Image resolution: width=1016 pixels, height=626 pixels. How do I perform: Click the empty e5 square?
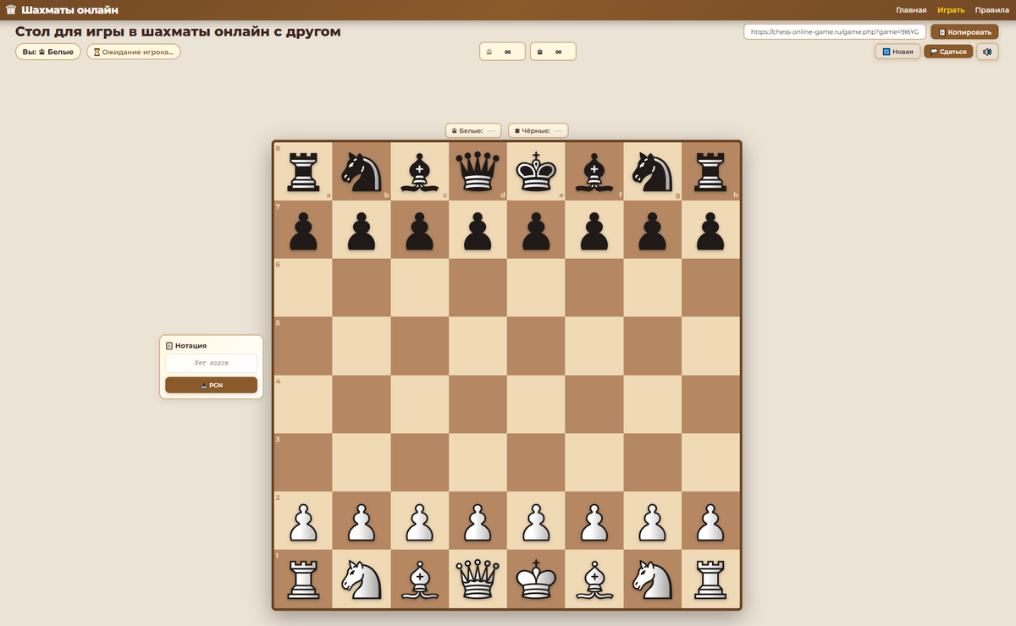click(x=537, y=347)
